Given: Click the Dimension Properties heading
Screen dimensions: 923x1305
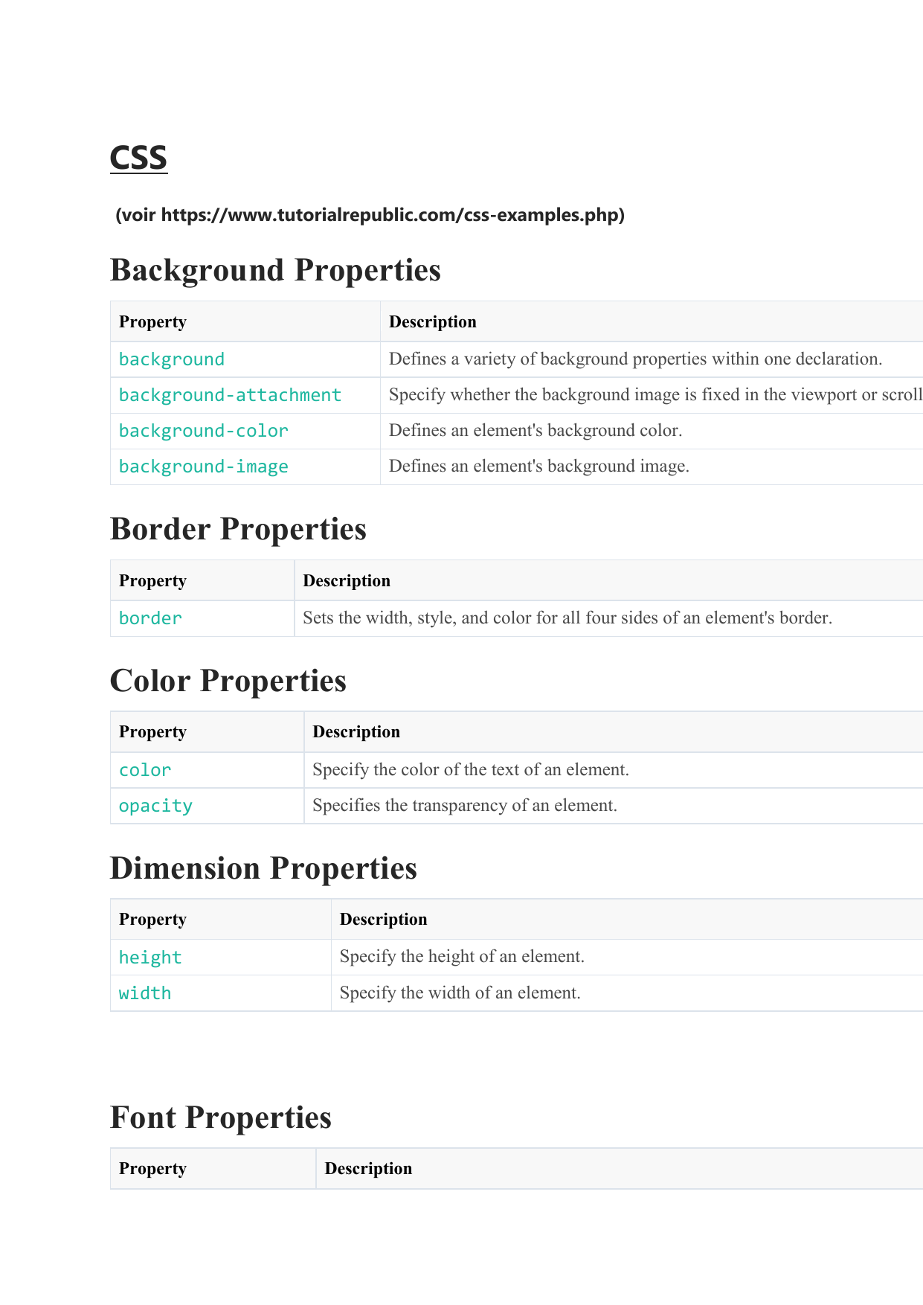Looking at the screenshot, I should click(x=263, y=868).
